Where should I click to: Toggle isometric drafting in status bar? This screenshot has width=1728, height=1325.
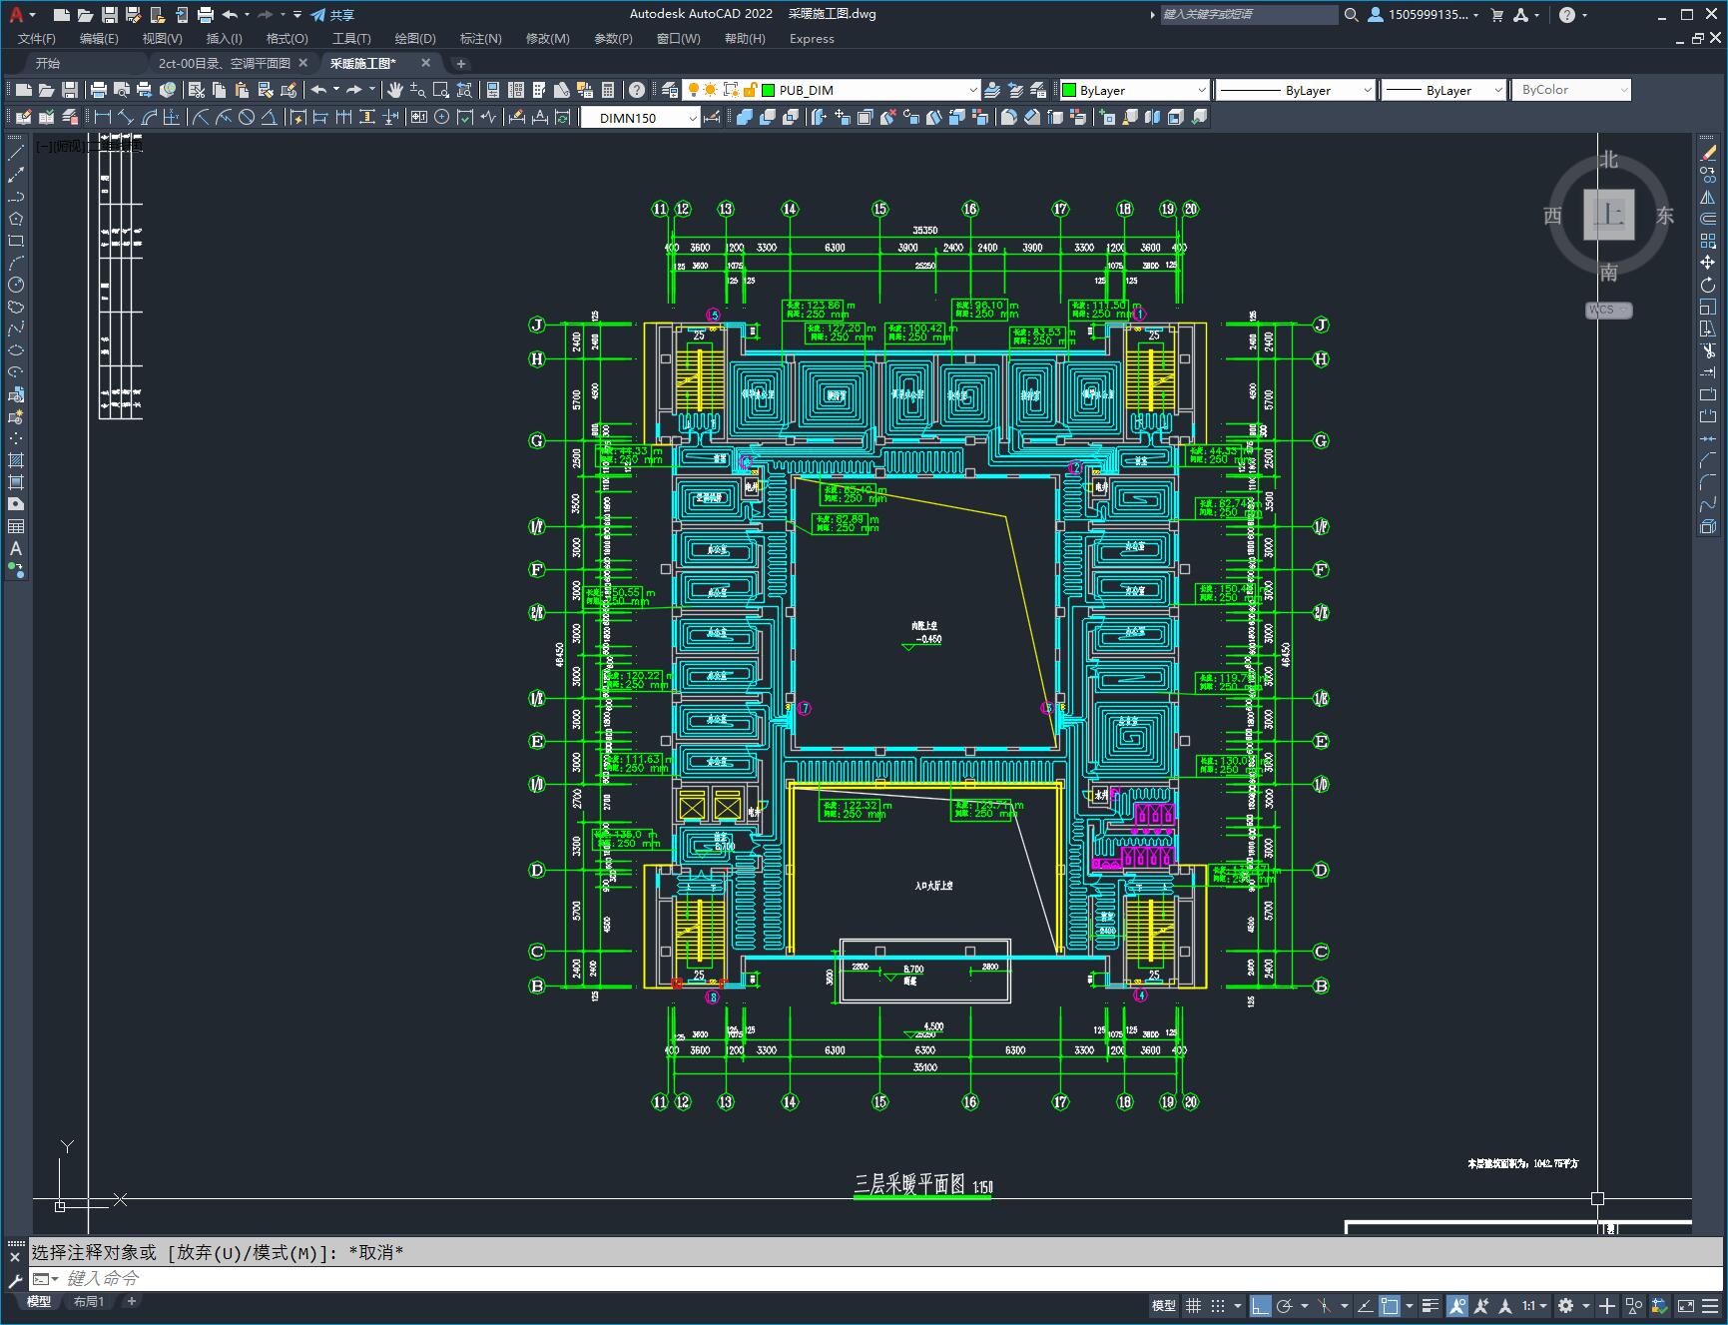pos(1326,1306)
